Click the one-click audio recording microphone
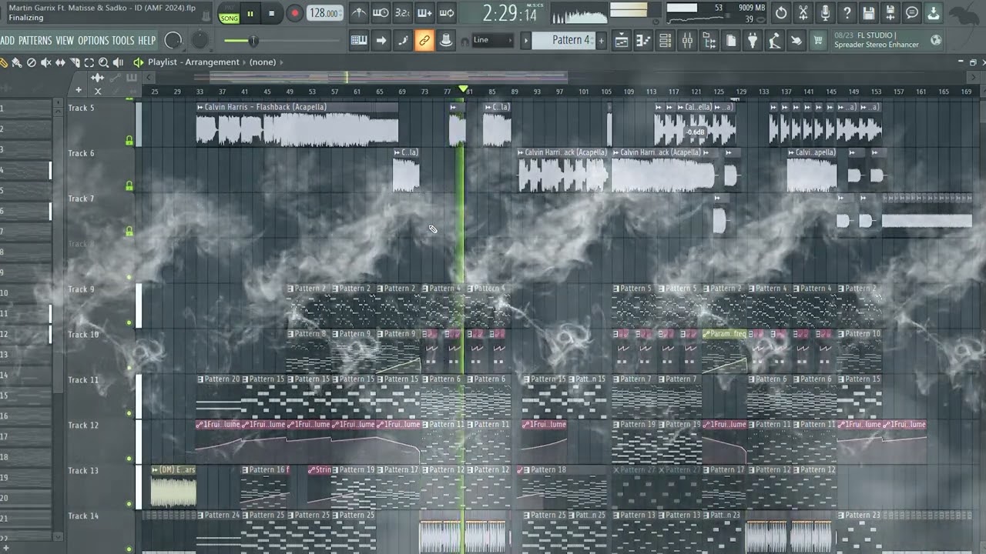This screenshot has height=554, width=986. [x=825, y=13]
